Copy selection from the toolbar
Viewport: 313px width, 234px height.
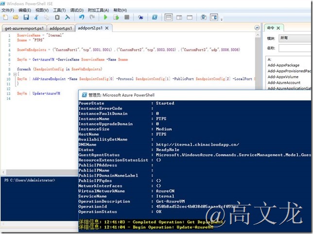47,17
